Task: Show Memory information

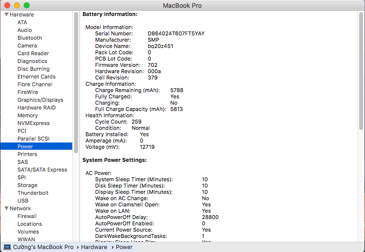Action: tap(28, 115)
